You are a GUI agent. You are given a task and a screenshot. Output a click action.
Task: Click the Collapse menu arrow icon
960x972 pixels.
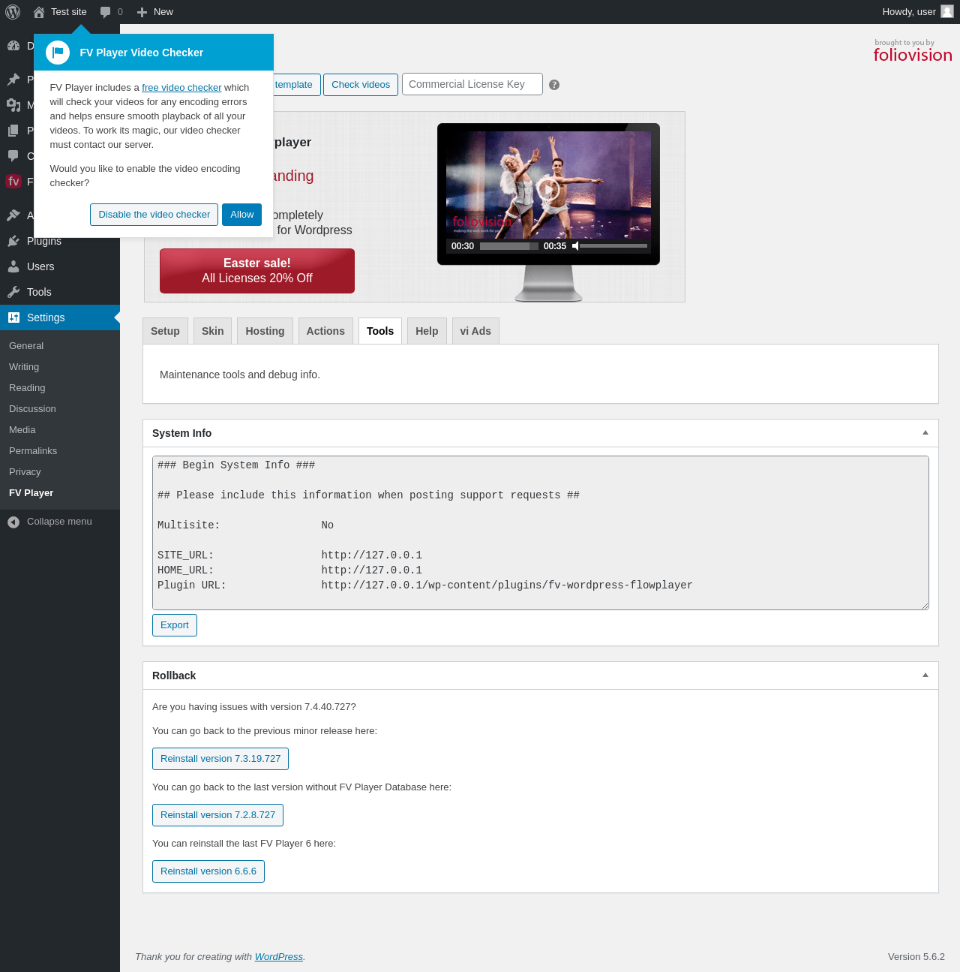pyautogui.click(x=13, y=522)
